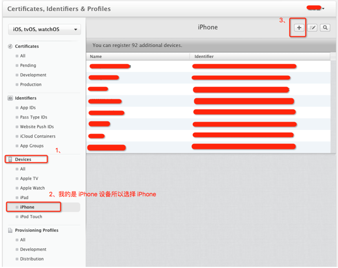Click the Identifiers ID icon
338x268 pixels.
click(10, 98)
